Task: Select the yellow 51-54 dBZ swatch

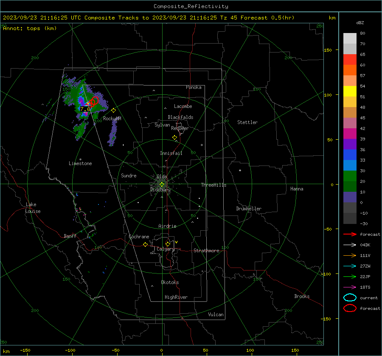Action: [x=350, y=91]
